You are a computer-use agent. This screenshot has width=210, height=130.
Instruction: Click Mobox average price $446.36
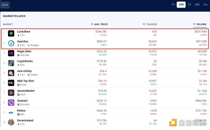point(101,111)
